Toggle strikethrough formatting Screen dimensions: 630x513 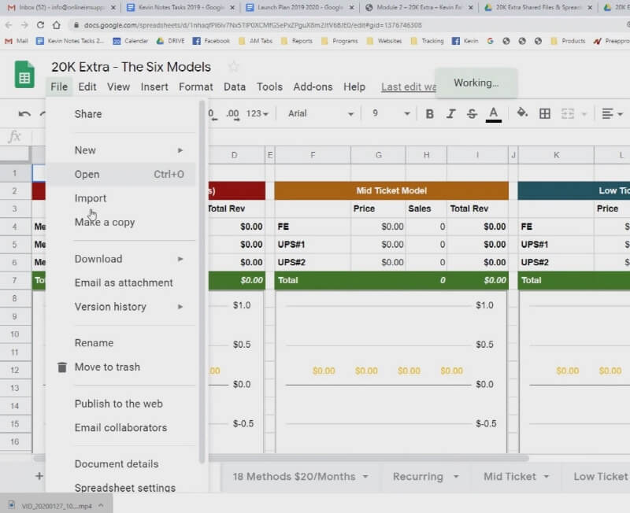coord(472,114)
